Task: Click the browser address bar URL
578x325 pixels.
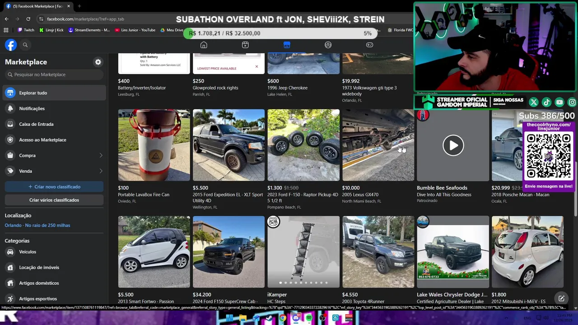Action: [x=85, y=19]
